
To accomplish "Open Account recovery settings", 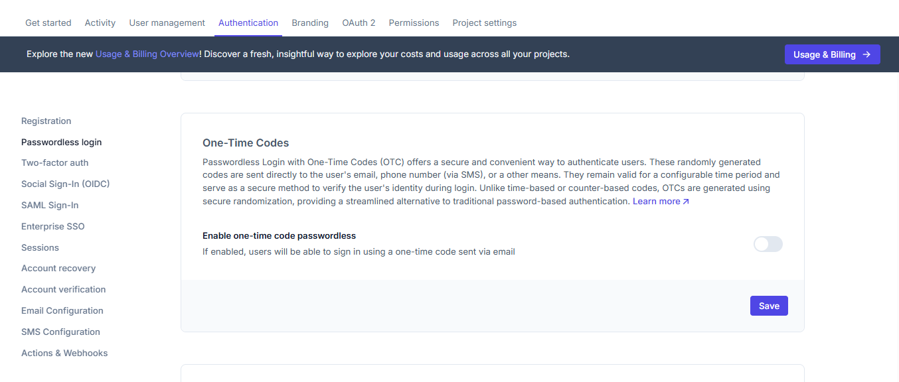I will coord(58,268).
